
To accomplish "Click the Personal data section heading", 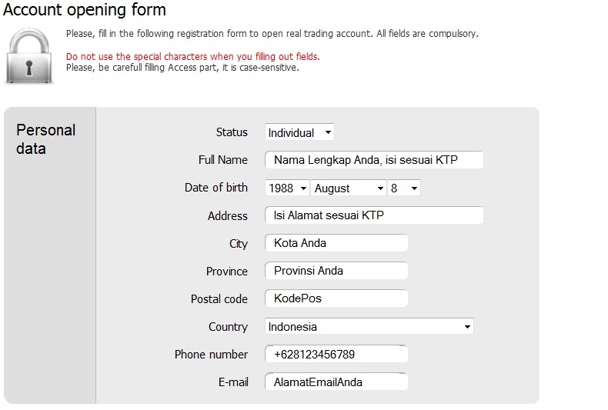I will (x=45, y=139).
